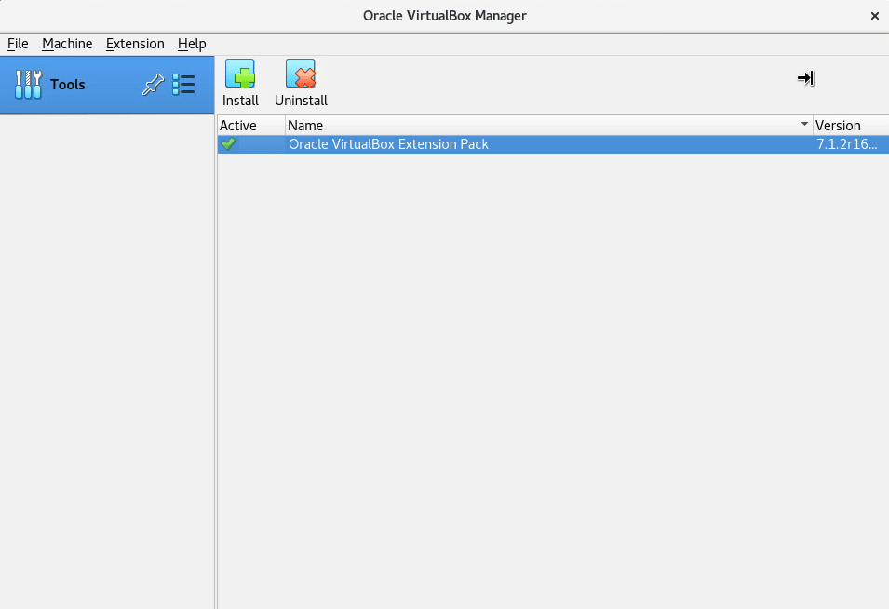This screenshot has width=889, height=609.
Task: Sort by the Version column header
Action: pyautogui.click(x=851, y=125)
